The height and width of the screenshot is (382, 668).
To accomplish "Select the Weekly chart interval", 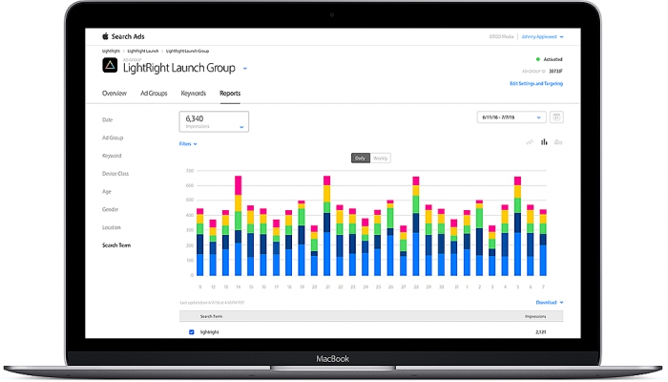I will 380,159.
